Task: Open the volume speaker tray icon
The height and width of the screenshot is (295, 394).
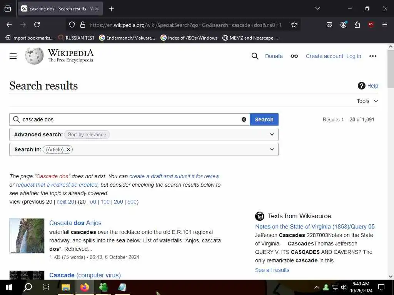Action: click(344, 287)
